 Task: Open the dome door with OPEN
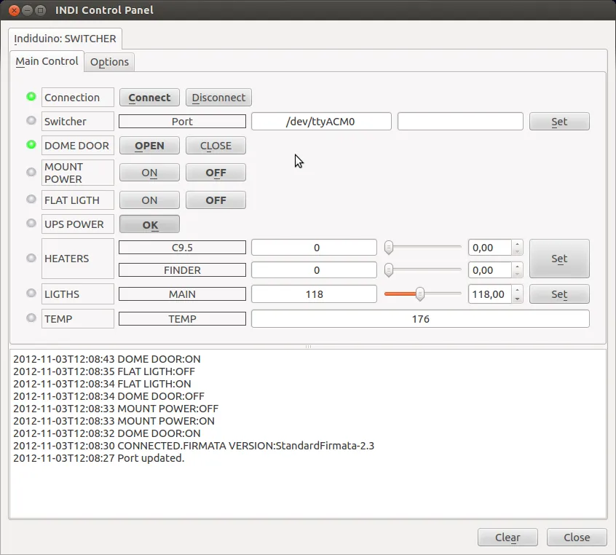coord(149,146)
